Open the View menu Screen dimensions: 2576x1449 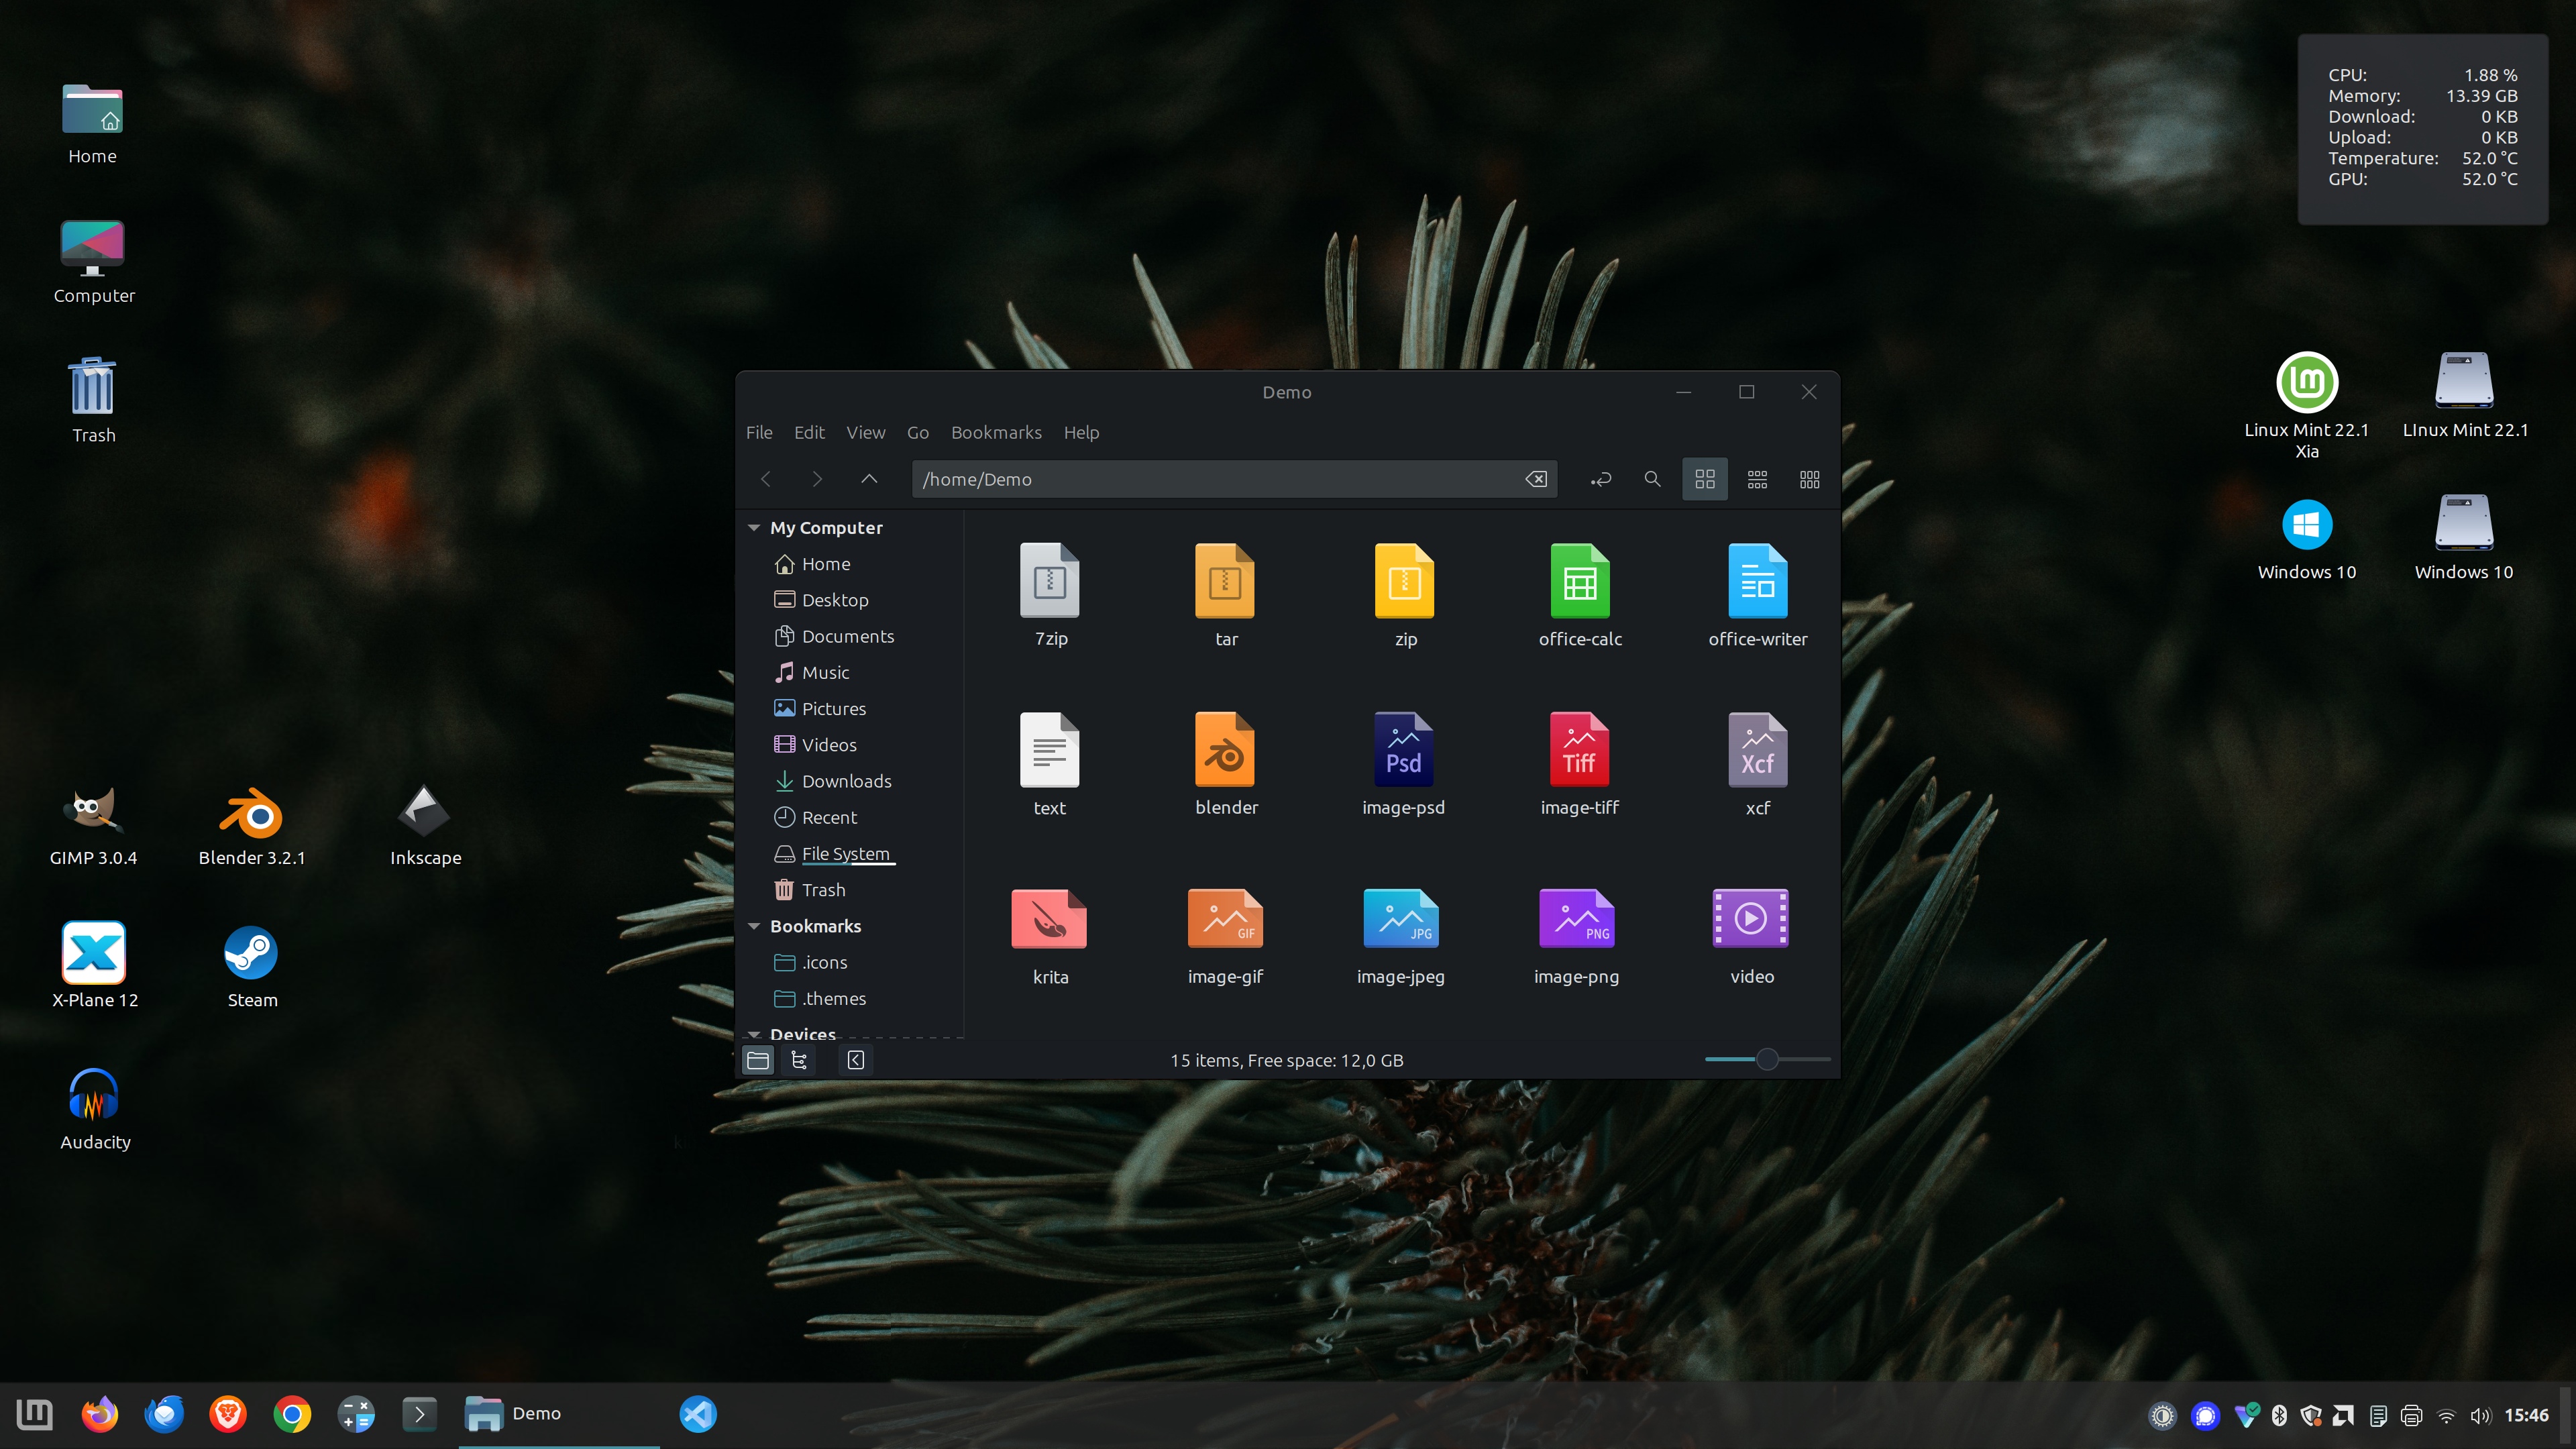(865, 432)
